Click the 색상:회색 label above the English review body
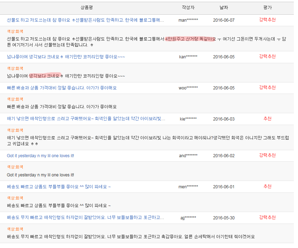Screen dimensions: 298x248 point(15,167)
